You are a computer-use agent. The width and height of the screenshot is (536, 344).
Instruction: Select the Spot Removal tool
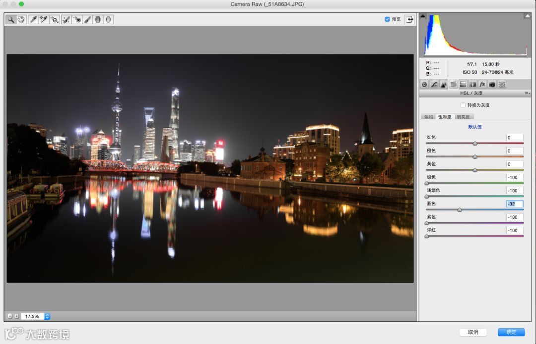(x=67, y=19)
